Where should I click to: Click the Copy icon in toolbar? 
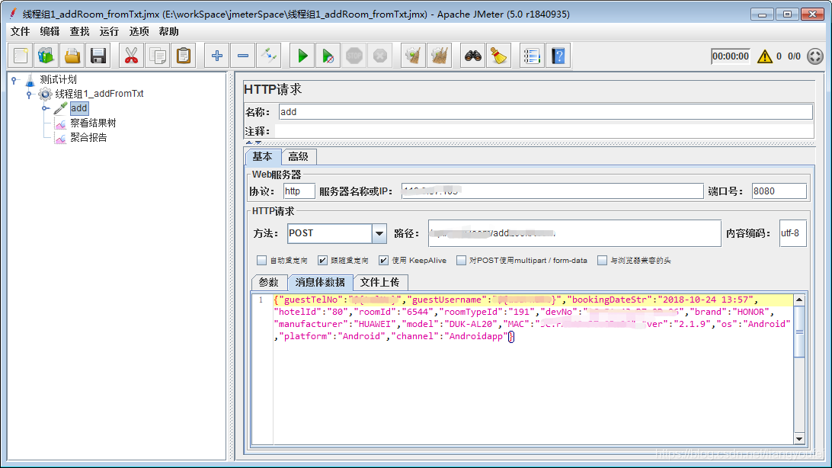click(158, 56)
